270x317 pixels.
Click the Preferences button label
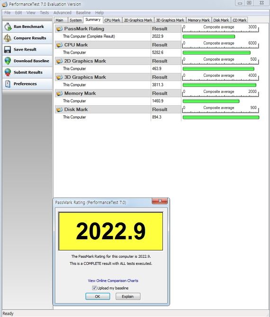[25, 84]
